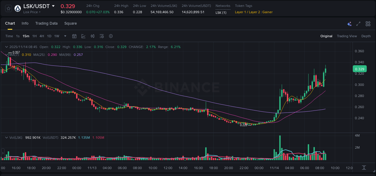Screen dimensions: 376x176
Task: Open the extra timeframe intervals dropdown
Action: (x=65, y=36)
